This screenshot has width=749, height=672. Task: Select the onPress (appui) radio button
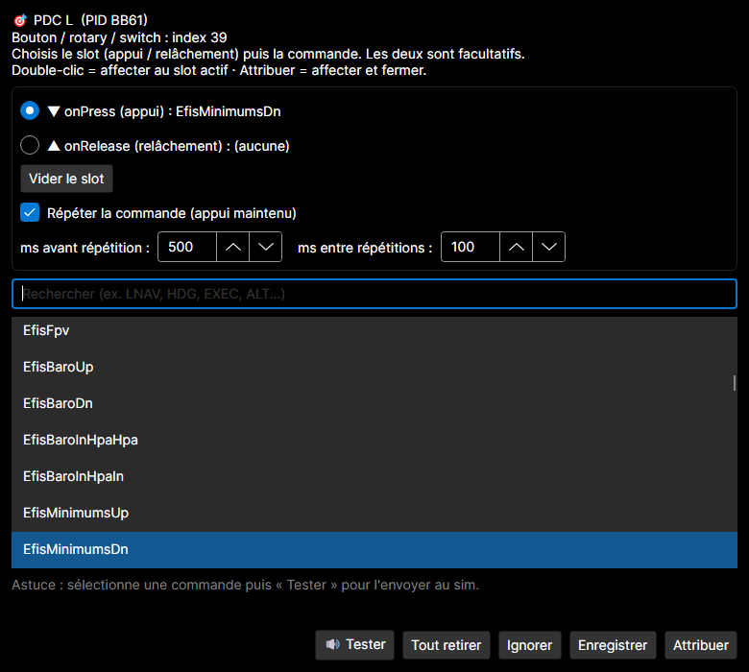pyautogui.click(x=30, y=110)
